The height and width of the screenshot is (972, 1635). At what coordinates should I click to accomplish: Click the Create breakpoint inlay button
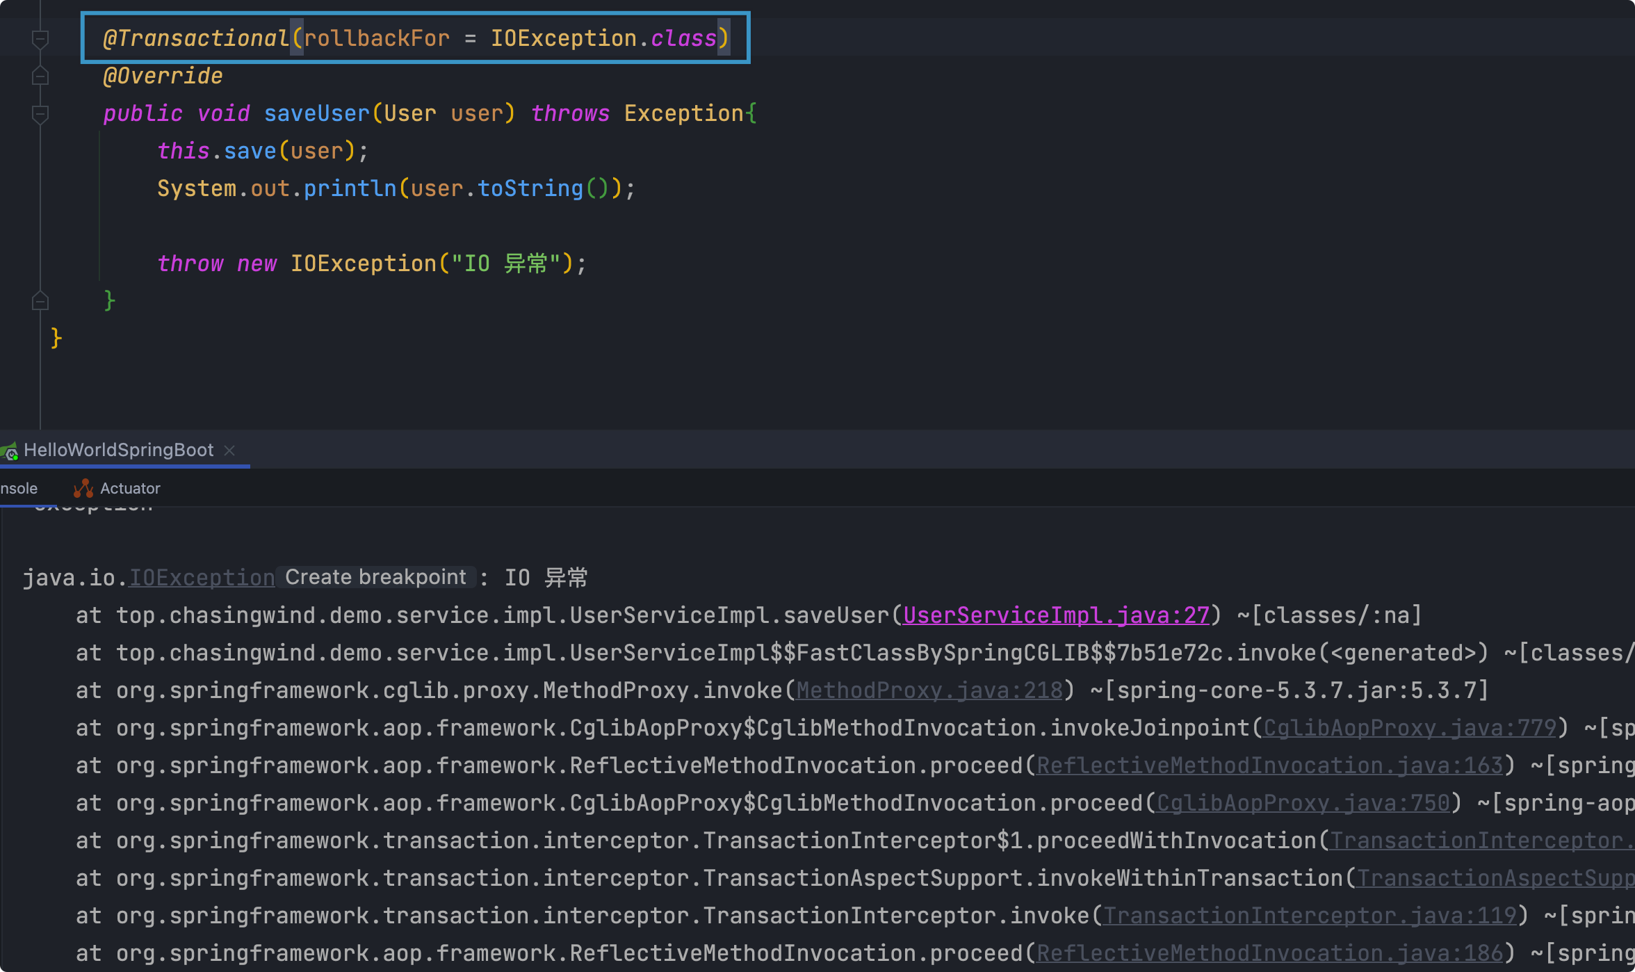[x=375, y=577]
